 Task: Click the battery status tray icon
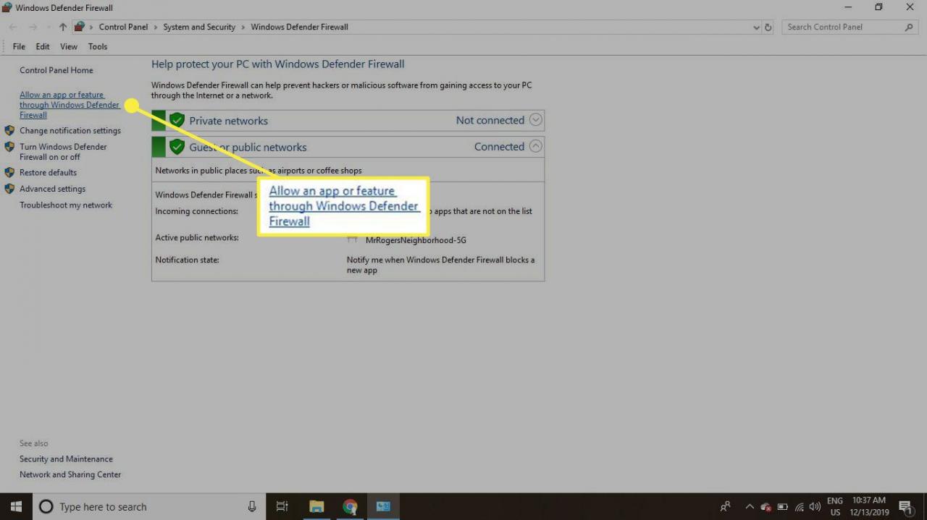783,507
